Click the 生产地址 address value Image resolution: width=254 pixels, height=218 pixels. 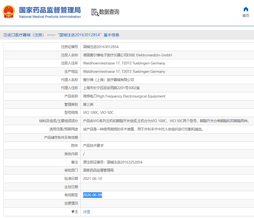[124, 71]
